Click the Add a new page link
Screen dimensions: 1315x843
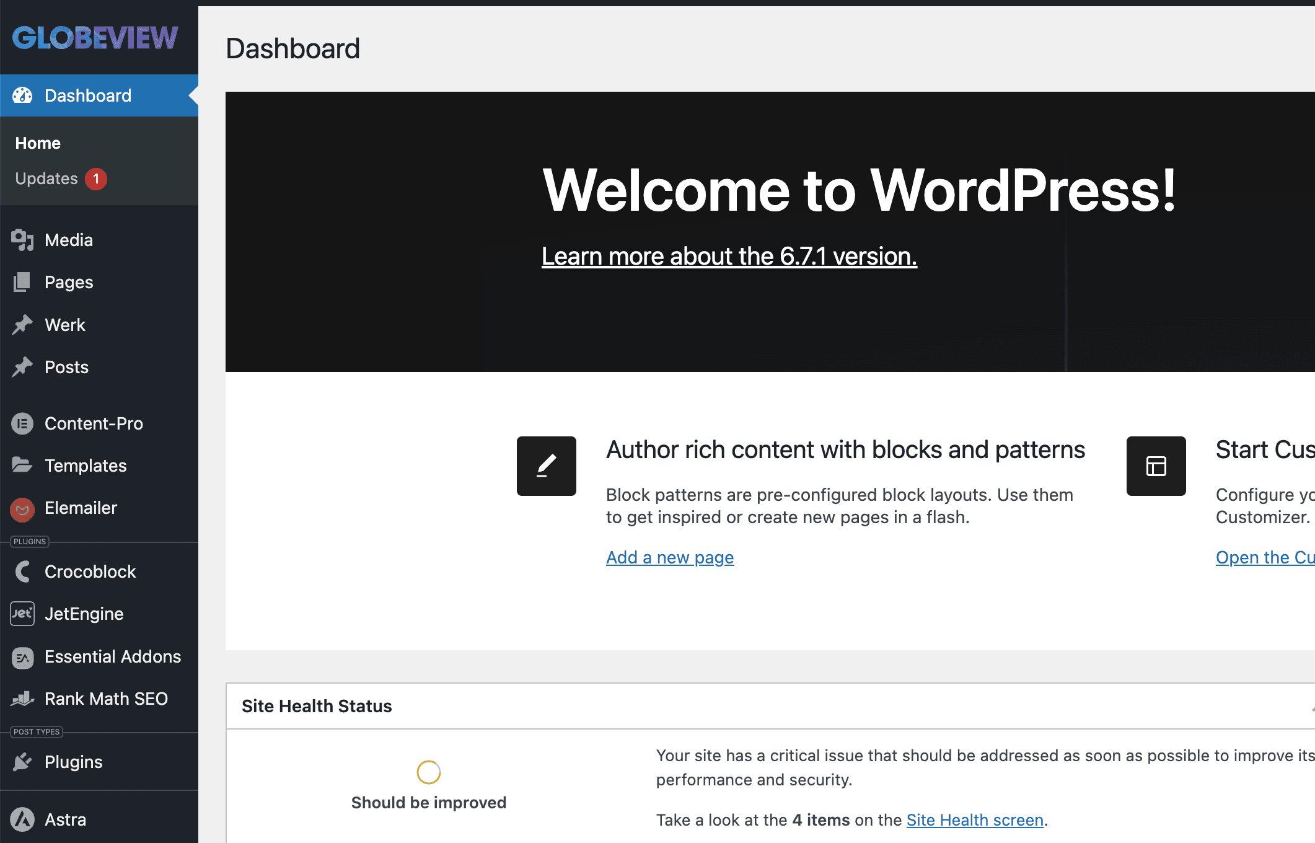(669, 557)
